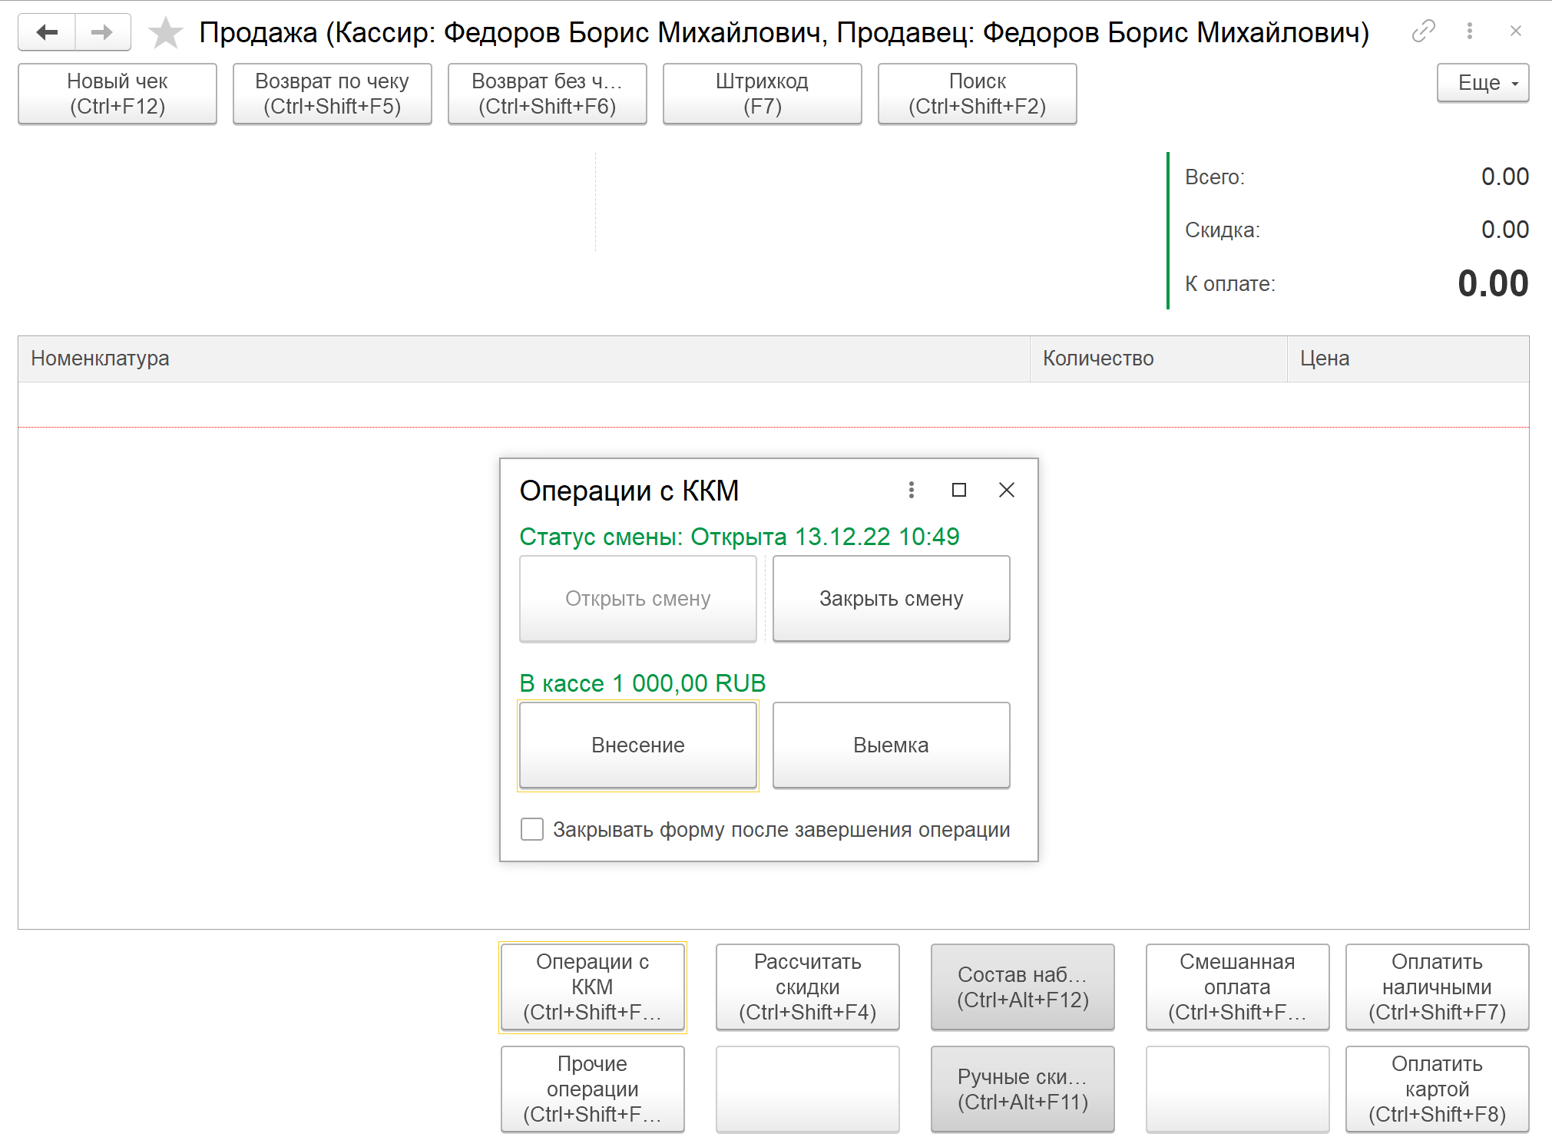Choose Оплатить наличными cash payment
Viewport: 1552px width, 1147px height.
(x=1437, y=987)
